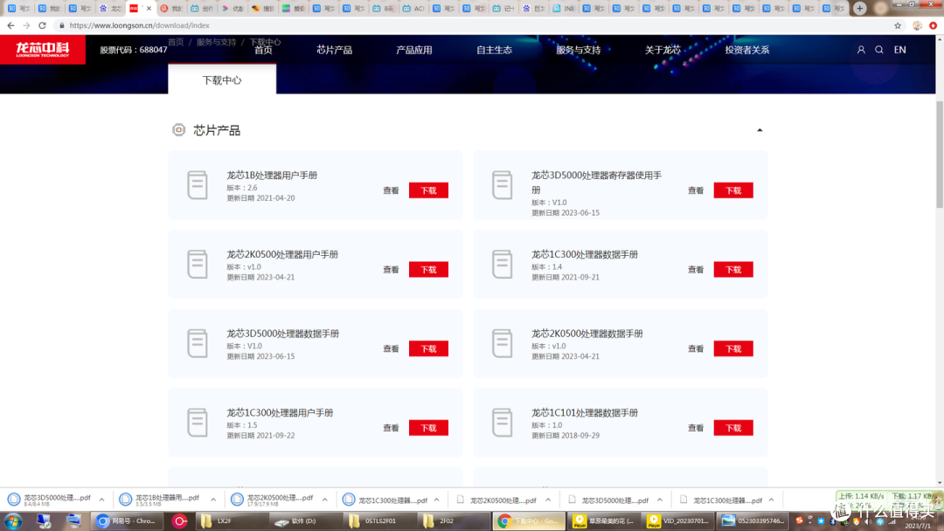
Task: Click document icon of 龙芯3D5000处理器数据手册
Action: pos(198,343)
